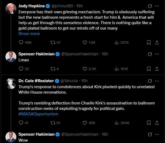Click Dr. Cole's profile avatar
Screen dimensions: 165x143
tap(10, 85)
